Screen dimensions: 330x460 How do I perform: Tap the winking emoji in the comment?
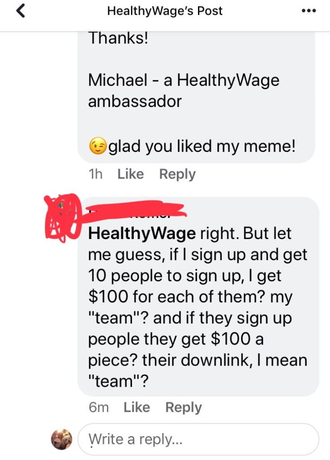click(x=98, y=146)
